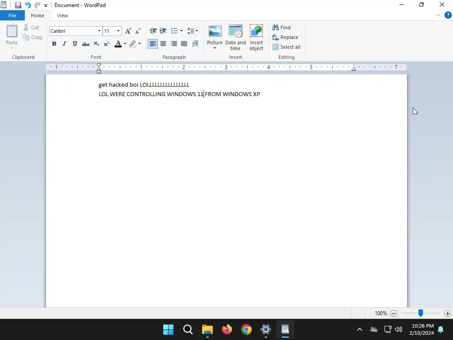Zoom out with the minus button
This screenshot has width=453, height=340.
pos(393,313)
